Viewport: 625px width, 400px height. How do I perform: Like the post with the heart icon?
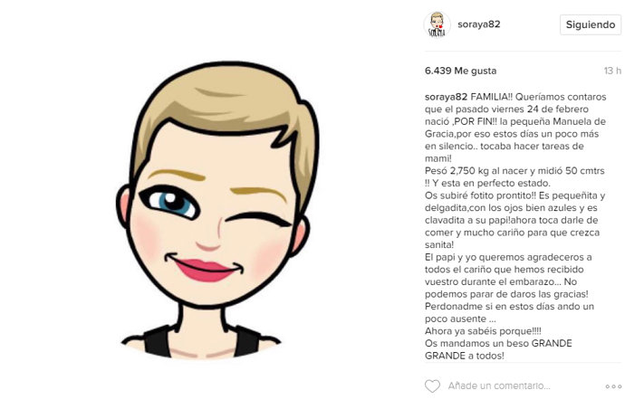point(432,386)
